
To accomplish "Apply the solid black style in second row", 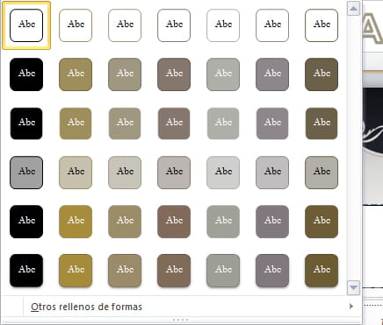I will click(26, 74).
